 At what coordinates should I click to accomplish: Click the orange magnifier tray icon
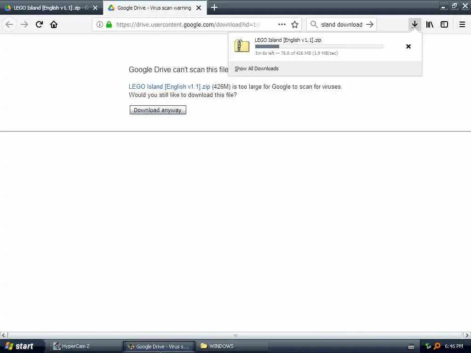click(437, 346)
